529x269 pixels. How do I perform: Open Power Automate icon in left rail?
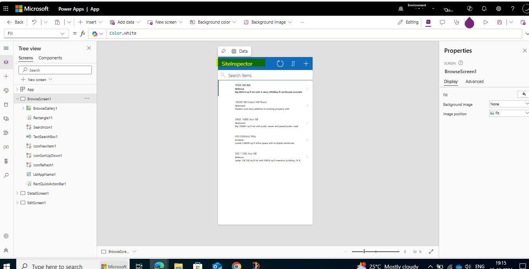click(x=6, y=133)
